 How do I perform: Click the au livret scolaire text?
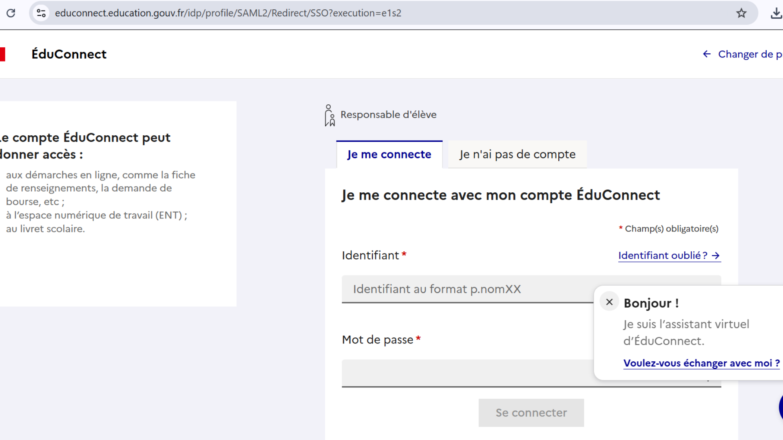pyautogui.click(x=45, y=229)
